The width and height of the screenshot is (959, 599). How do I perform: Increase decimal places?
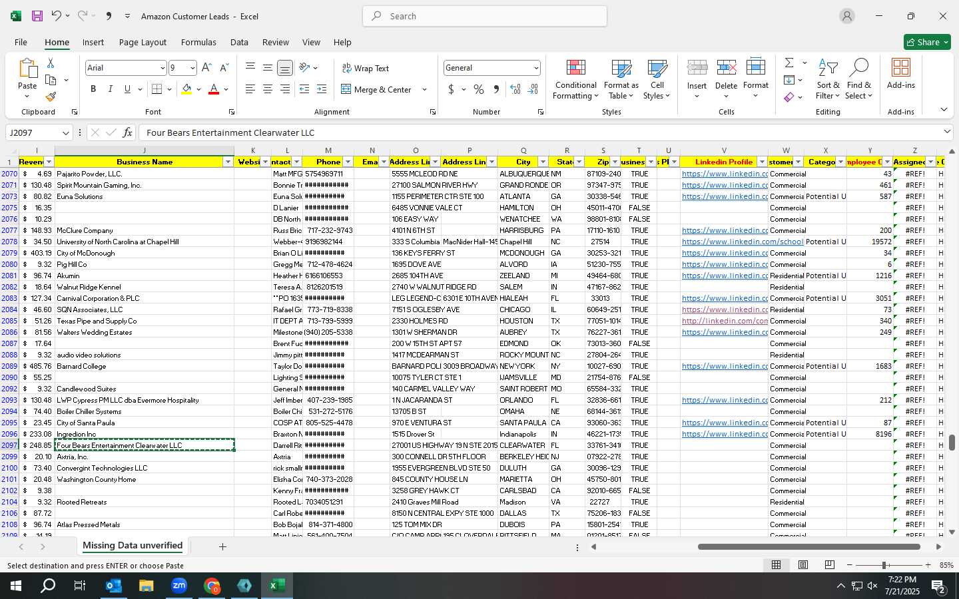[x=515, y=89]
